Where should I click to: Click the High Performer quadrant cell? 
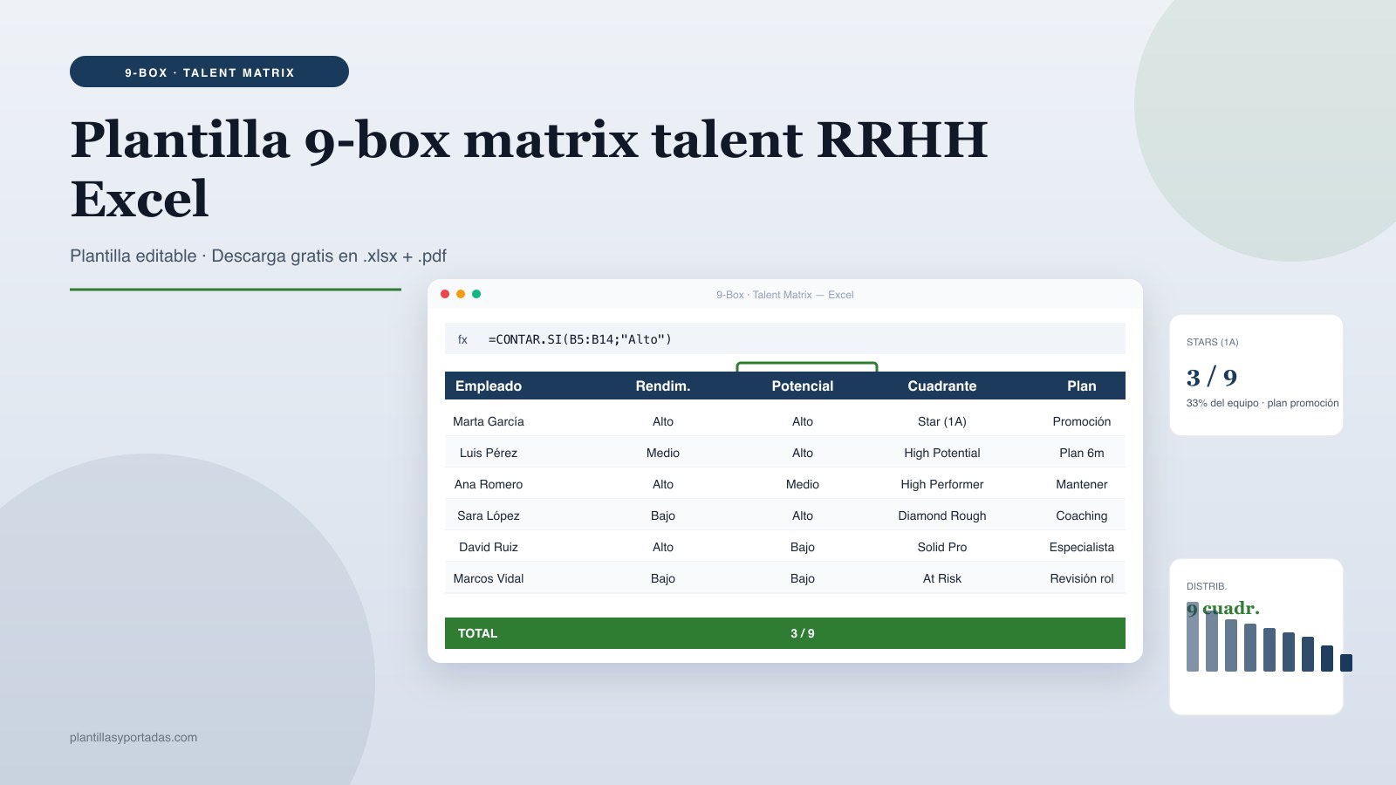942,484
